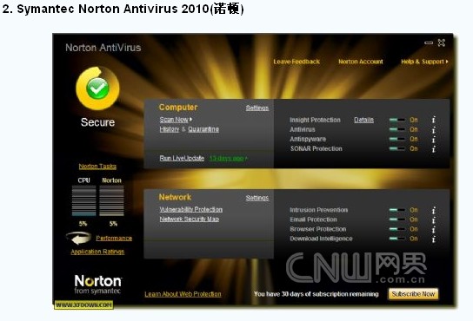
Task: Toggle Insight Protection switch off
Action: (x=397, y=120)
